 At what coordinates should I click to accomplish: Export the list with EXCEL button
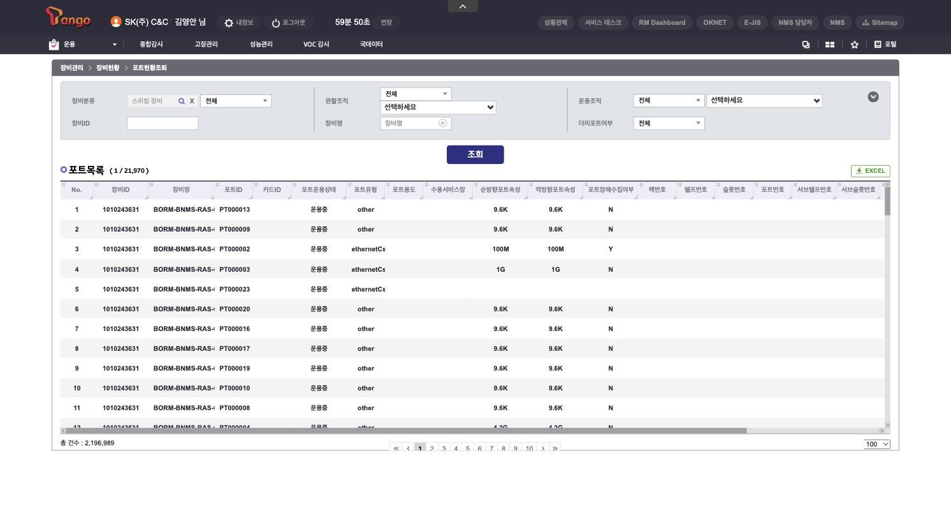tap(871, 171)
